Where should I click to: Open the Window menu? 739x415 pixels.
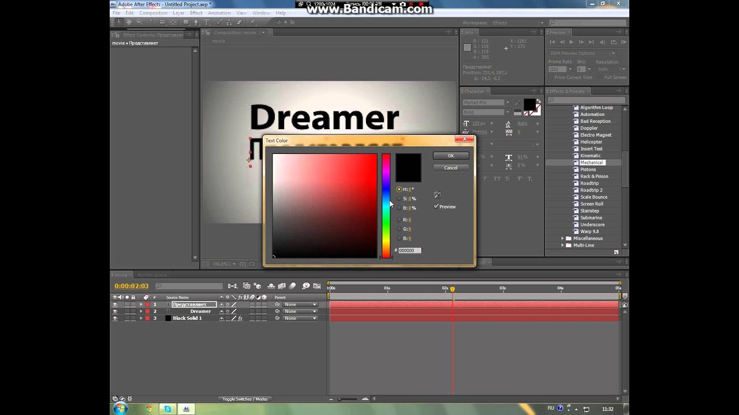pos(261,13)
